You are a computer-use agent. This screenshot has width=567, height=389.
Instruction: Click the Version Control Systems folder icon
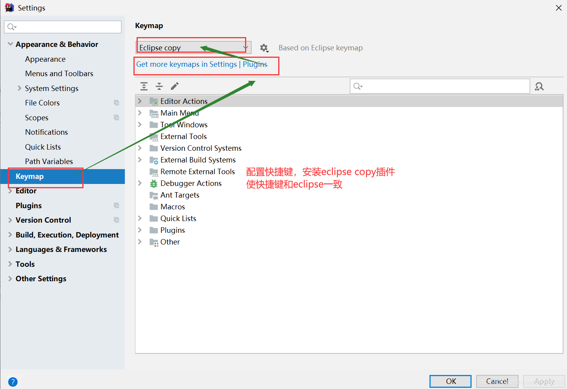click(154, 148)
